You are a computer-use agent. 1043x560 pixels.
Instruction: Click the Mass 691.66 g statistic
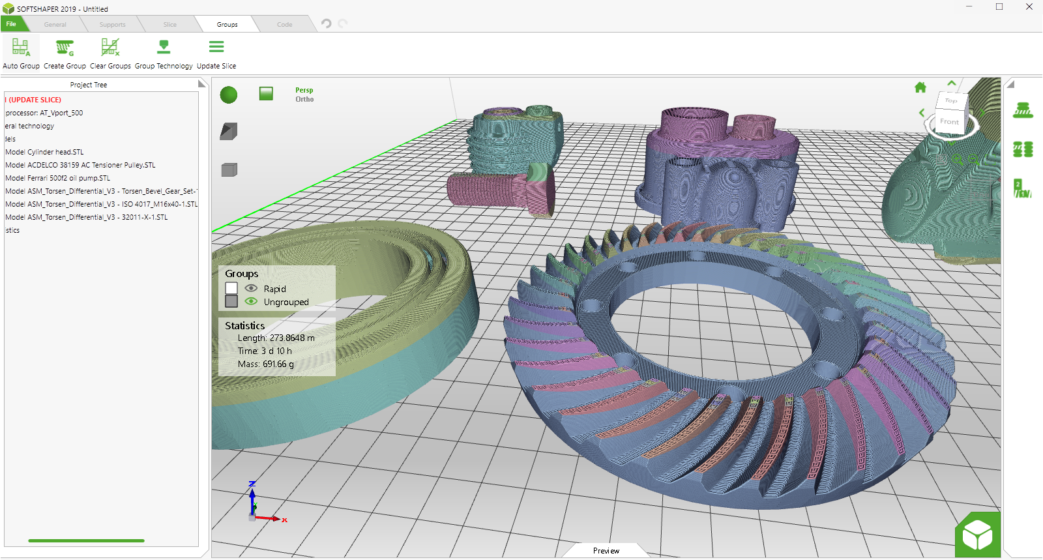265,364
